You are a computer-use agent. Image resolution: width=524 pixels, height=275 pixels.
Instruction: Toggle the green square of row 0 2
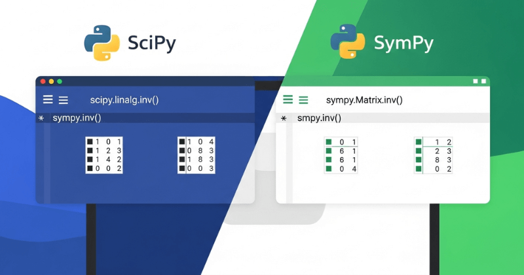419,169
